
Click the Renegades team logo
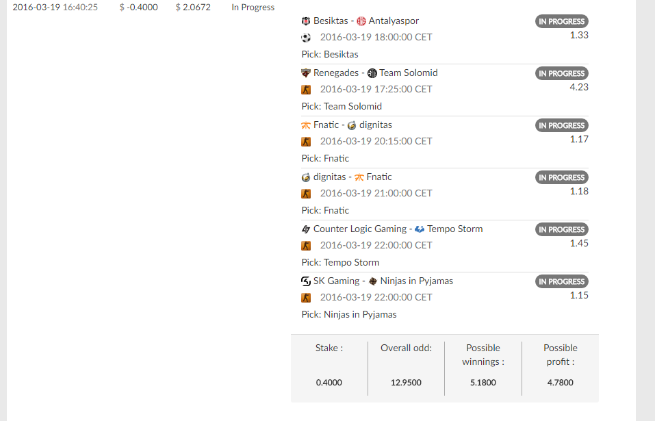306,73
